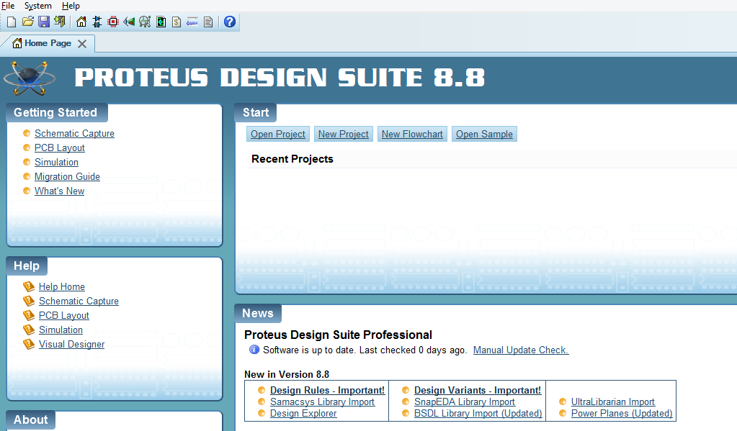Launch the 3D Visualizer toolbar icon
This screenshot has width=737, height=431.
129,22
